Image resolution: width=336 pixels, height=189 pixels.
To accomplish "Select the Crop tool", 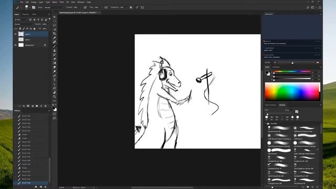I will [x=55, y=34].
